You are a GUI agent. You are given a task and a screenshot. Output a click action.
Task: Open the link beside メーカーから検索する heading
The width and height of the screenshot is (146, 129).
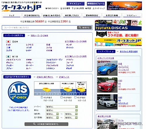tap(39, 36)
